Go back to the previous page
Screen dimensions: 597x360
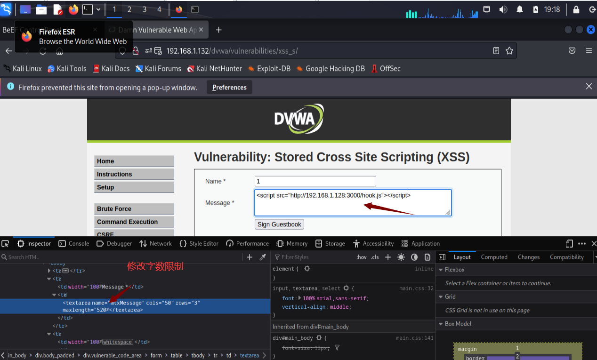click(9, 51)
